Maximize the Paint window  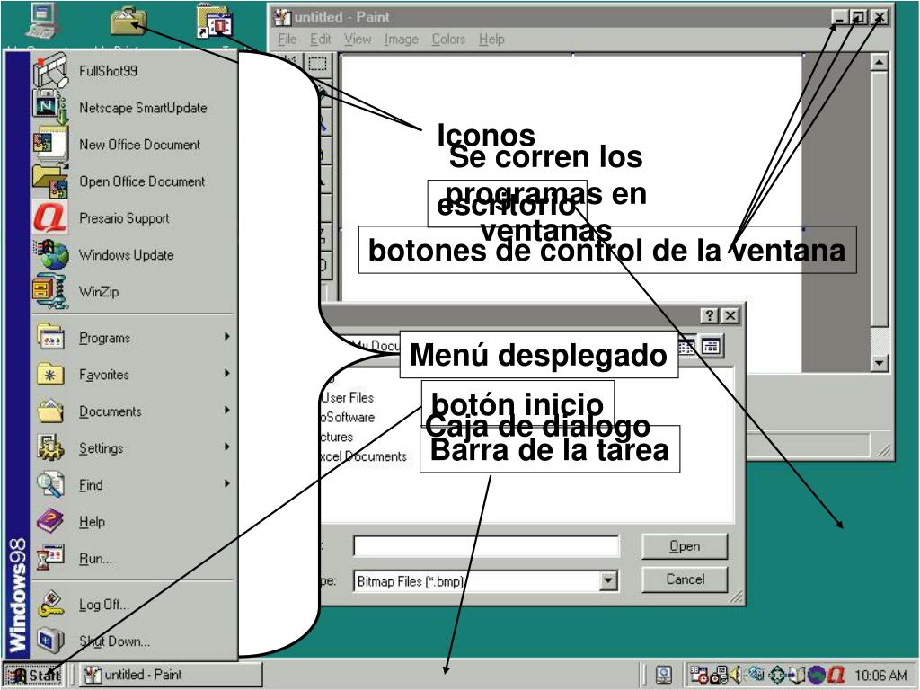(x=858, y=18)
